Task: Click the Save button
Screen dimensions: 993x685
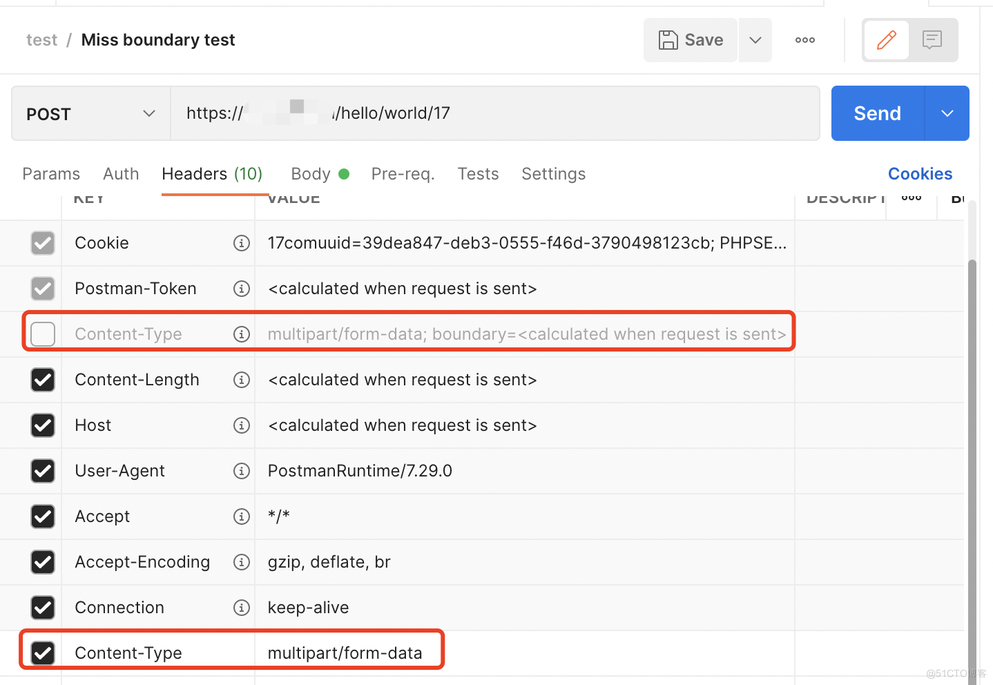Action: [691, 40]
